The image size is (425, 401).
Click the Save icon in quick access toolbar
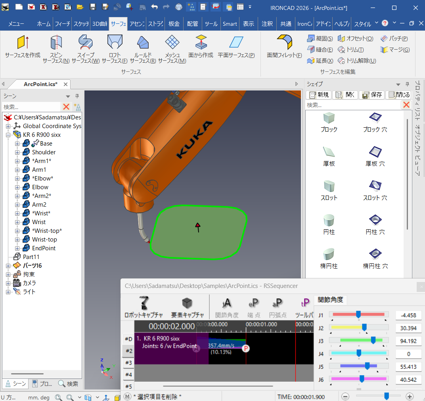click(x=93, y=7)
